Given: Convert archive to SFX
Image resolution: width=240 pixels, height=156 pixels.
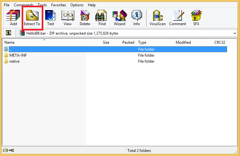Looking at the screenshot, I should pyautogui.click(x=196, y=15).
